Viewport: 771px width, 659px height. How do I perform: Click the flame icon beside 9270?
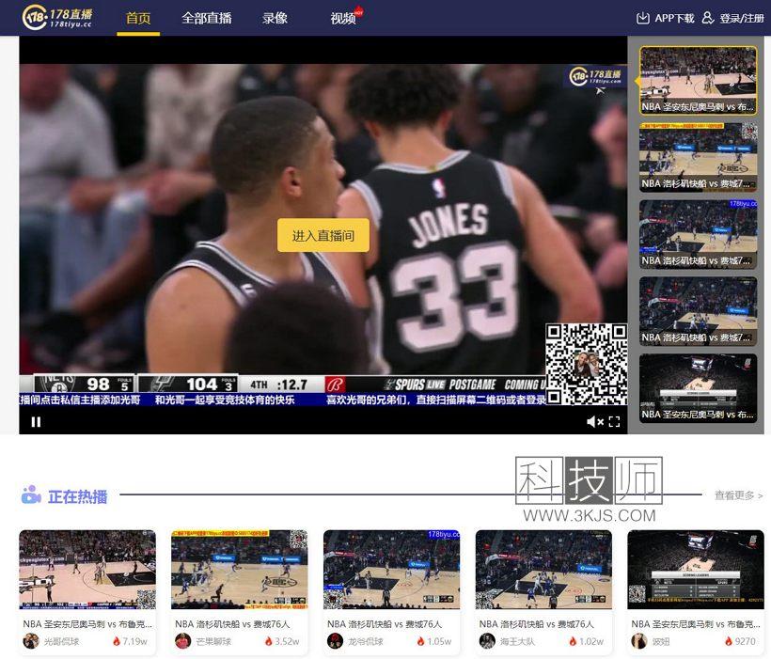click(729, 641)
